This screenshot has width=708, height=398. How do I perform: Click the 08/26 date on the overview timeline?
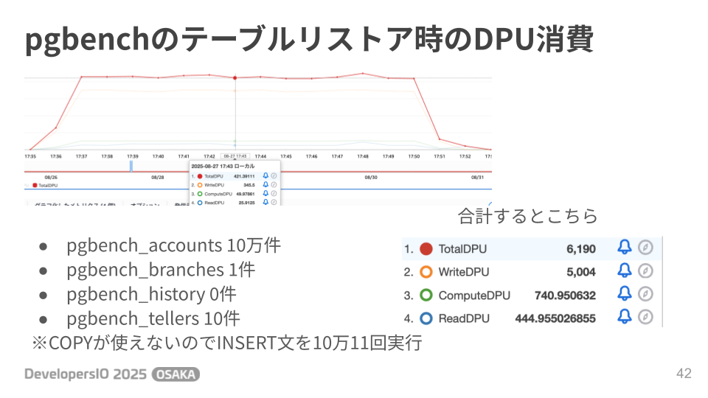pos(51,178)
